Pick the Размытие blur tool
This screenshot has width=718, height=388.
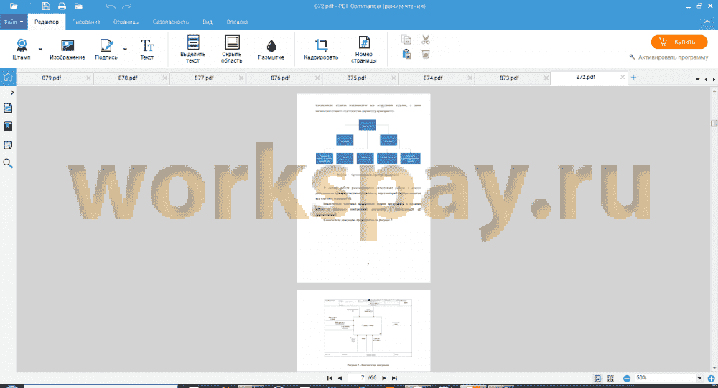tap(271, 50)
